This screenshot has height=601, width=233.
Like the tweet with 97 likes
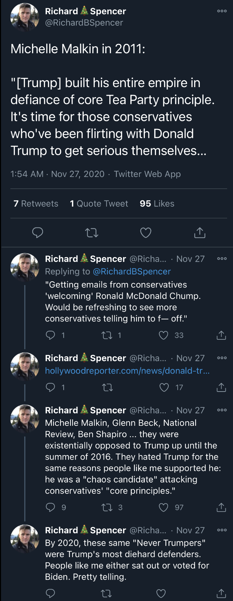(163, 507)
